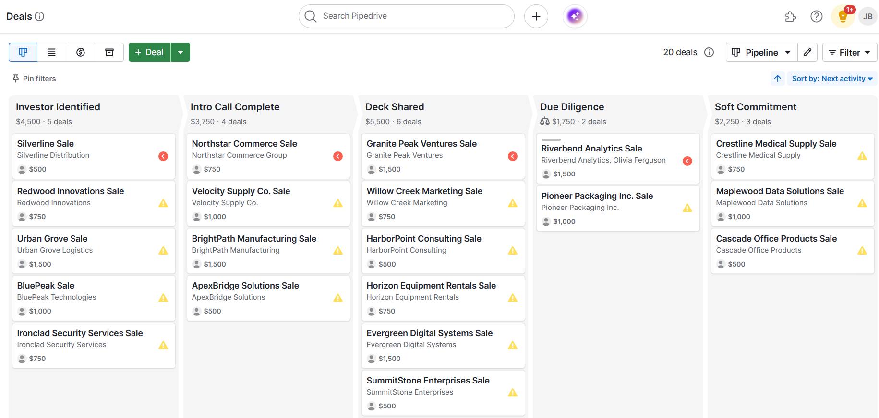The image size is (879, 418).
Task: Click warning icon on Pioneer Packaging Inc. Sale
Action: (x=687, y=208)
